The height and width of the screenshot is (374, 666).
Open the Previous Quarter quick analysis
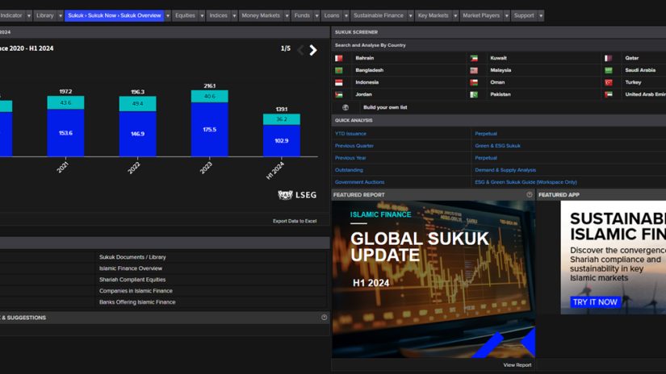point(354,146)
